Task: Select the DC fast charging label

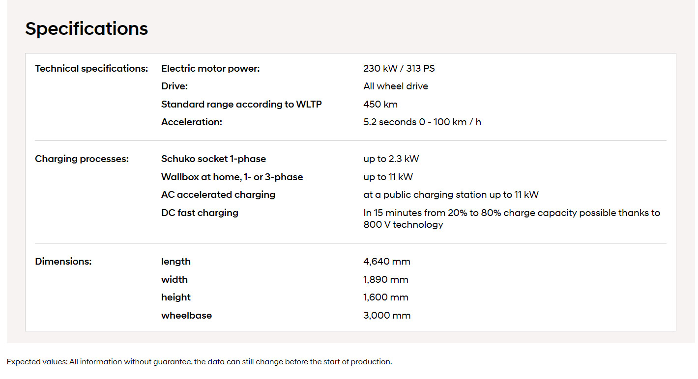Action: [200, 213]
